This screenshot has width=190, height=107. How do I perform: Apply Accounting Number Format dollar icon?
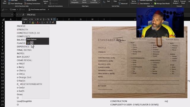tap(44, 19)
